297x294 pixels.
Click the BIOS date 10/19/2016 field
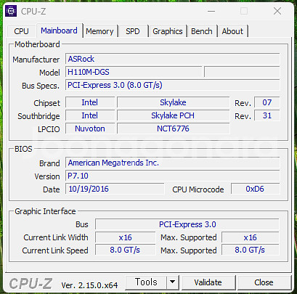115,189
